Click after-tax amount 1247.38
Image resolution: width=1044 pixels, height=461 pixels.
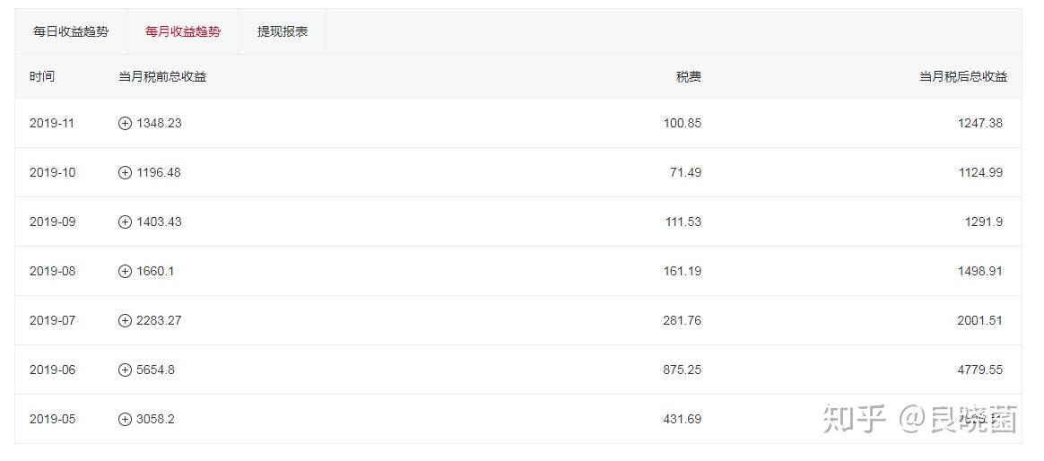(x=979, y=123)
